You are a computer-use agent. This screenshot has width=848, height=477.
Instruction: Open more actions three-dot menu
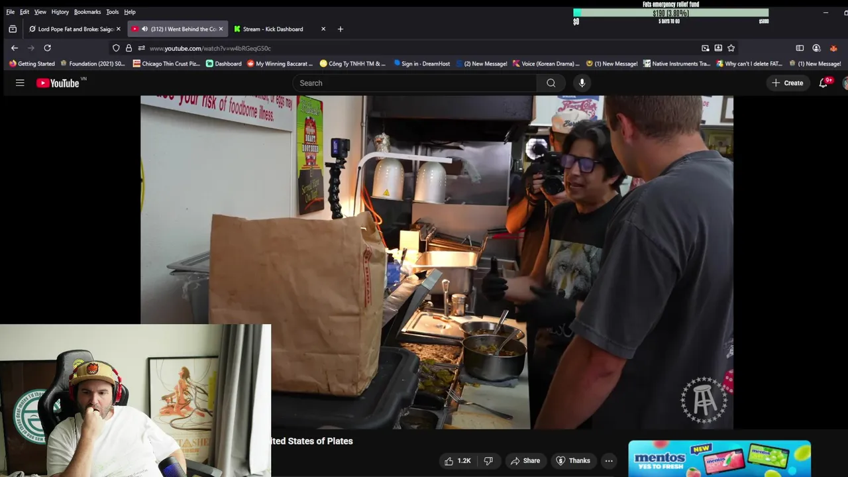(x=609, y=460)
